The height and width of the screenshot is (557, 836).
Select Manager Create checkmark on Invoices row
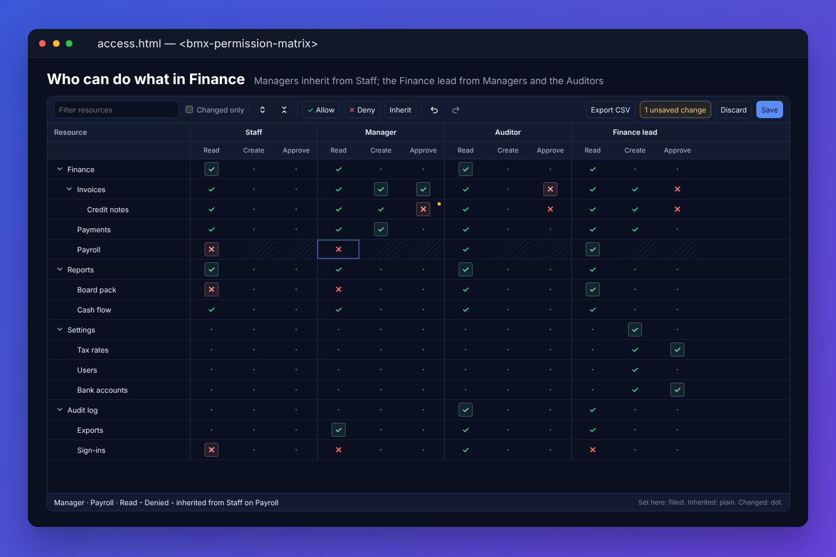click(381, 189)
